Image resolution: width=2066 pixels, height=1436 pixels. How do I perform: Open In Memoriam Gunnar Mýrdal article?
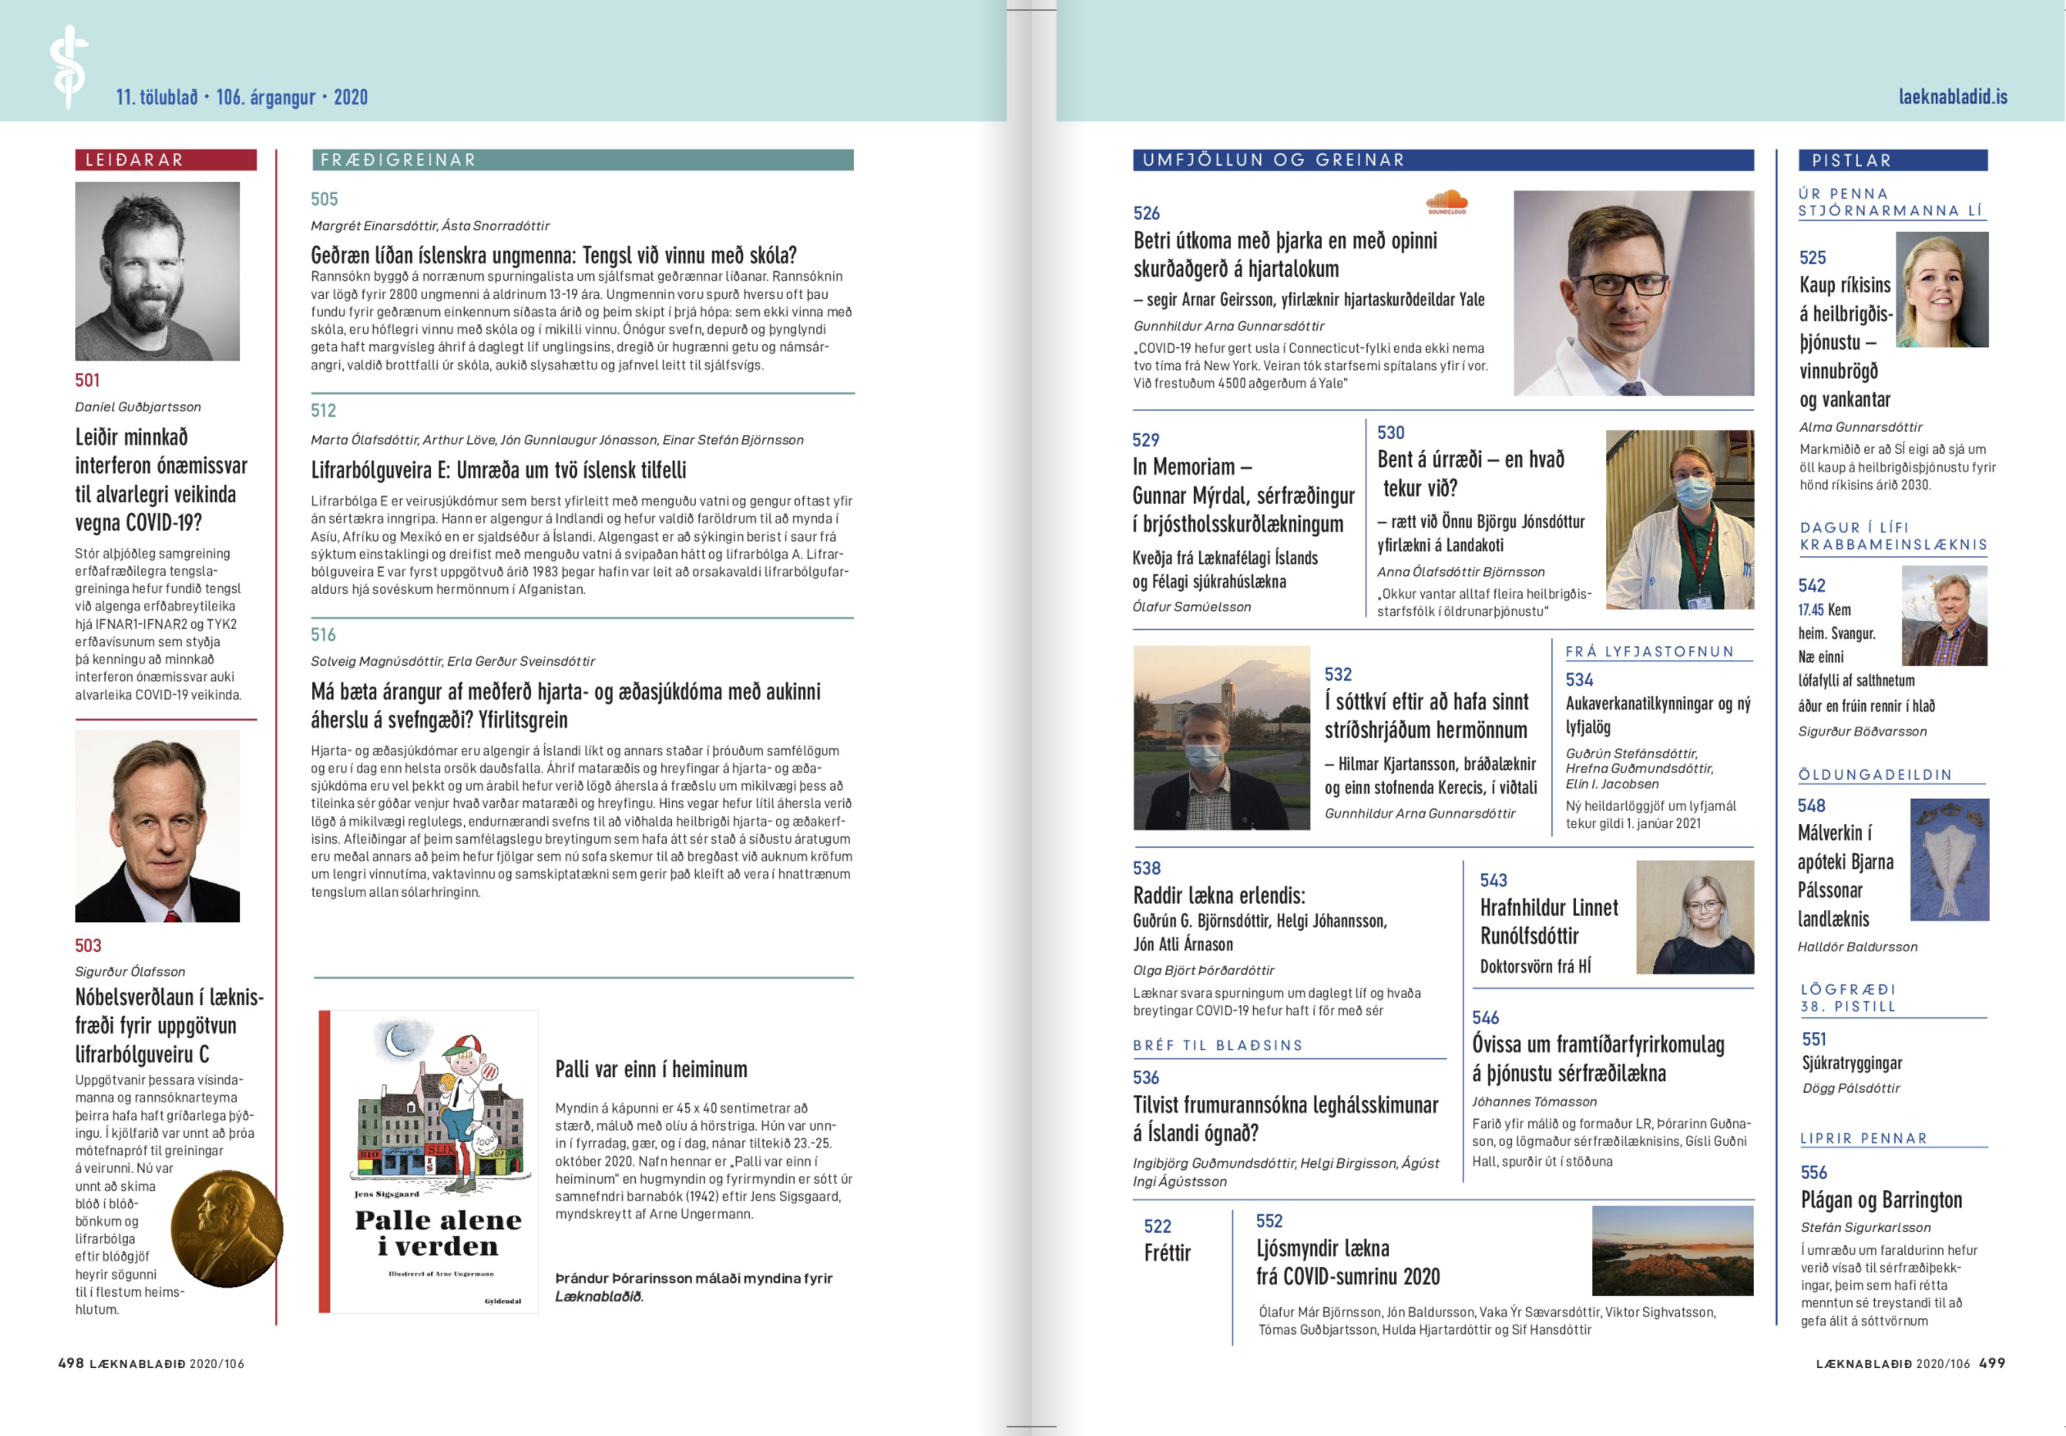pyautogui.click(x=1243, y=495)
